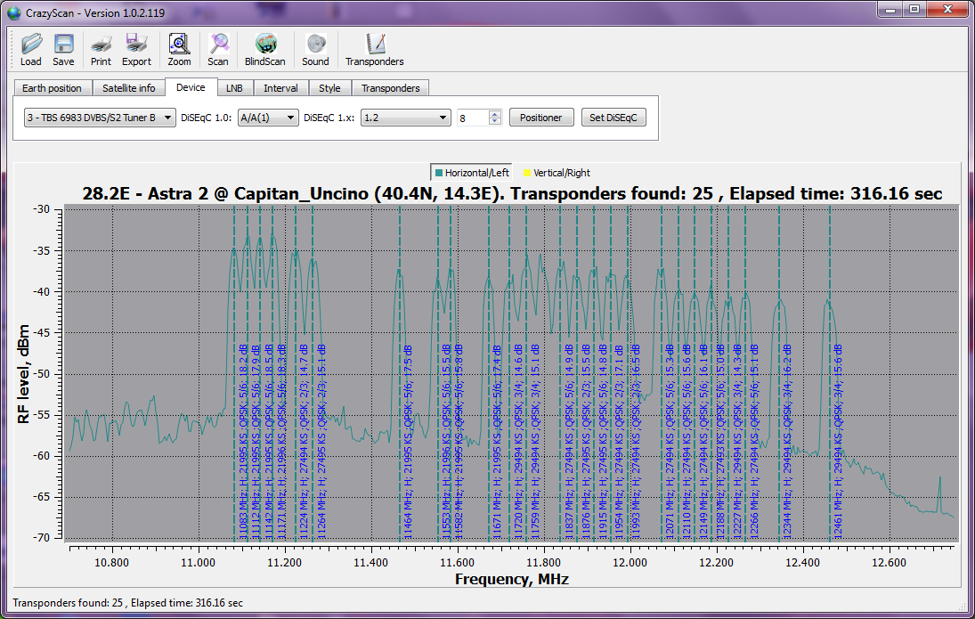The height and width of the screenshot is (619, 975).
Task: Click the positioner number field showing 8
Action: click(473, 118)
